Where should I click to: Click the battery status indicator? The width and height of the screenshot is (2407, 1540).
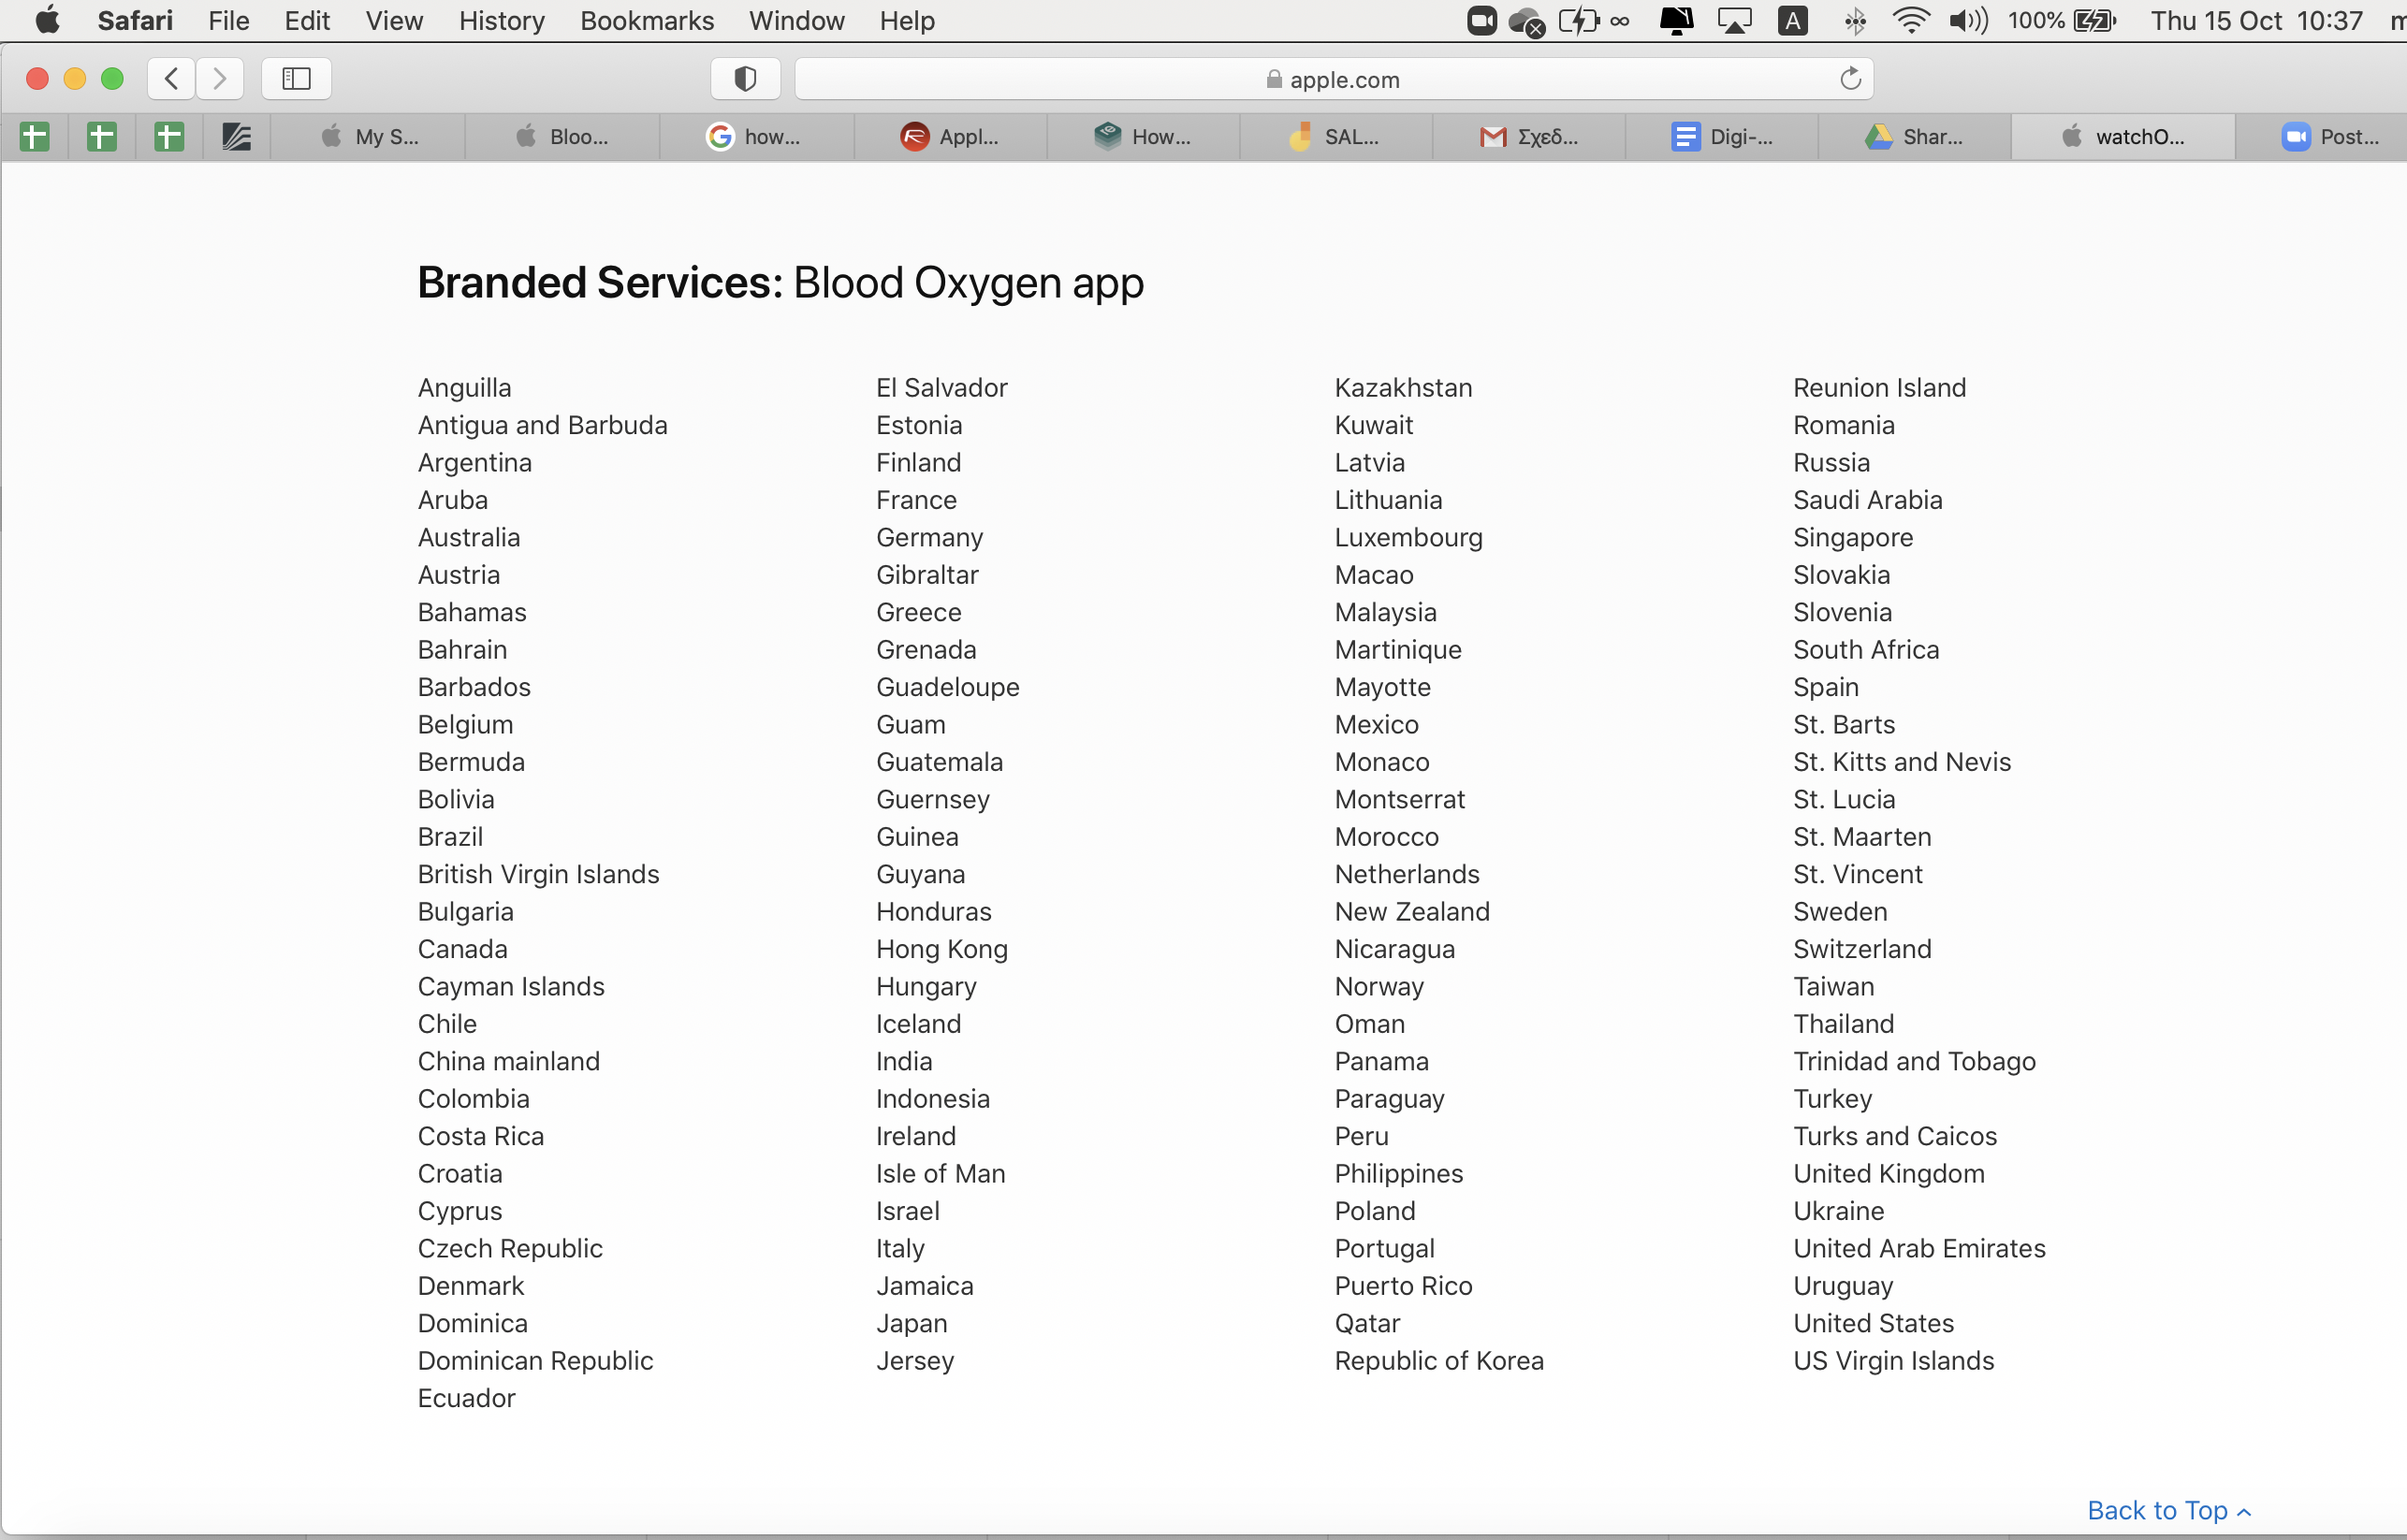pos(2095,20)
